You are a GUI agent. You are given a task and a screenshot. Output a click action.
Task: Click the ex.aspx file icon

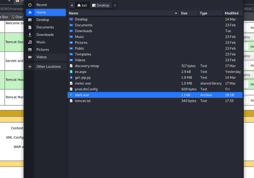click(x=71, y=72)
